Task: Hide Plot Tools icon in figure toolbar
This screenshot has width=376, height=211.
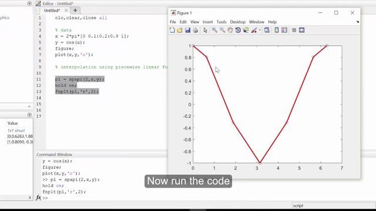Action: [x=294, y=30]
